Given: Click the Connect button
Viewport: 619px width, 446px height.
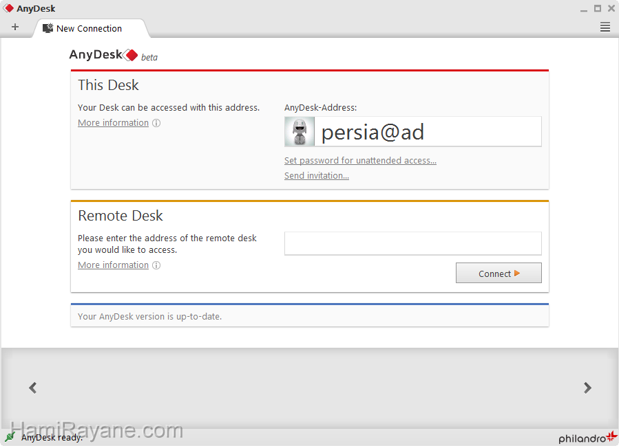Looking at the screenshot, I should pos(499,273).
